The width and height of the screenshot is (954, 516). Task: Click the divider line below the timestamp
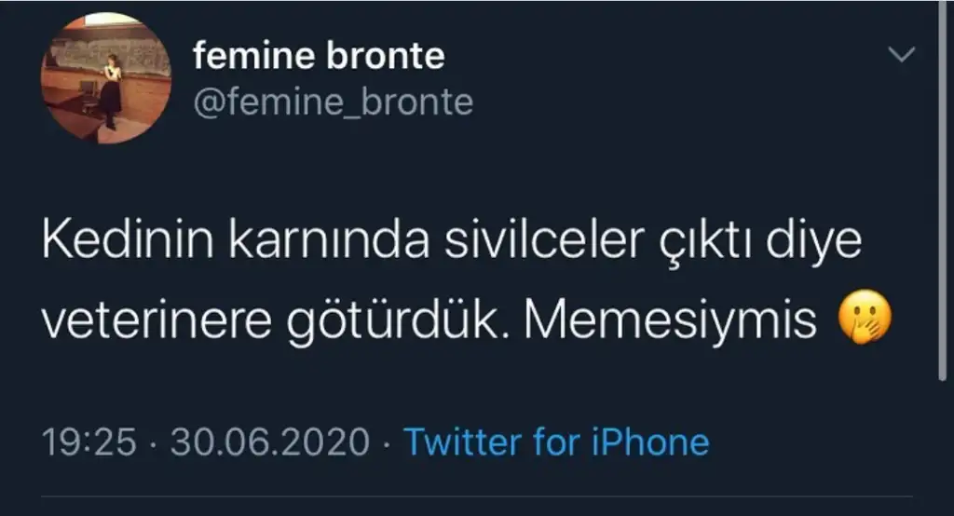476,496
